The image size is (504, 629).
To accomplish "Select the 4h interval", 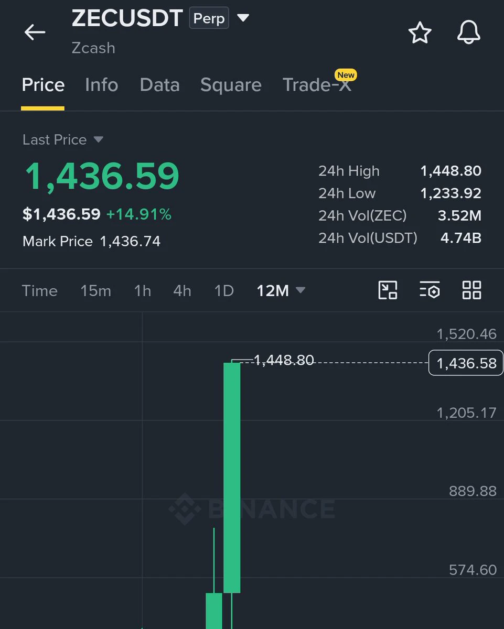I will pos(182,290).
